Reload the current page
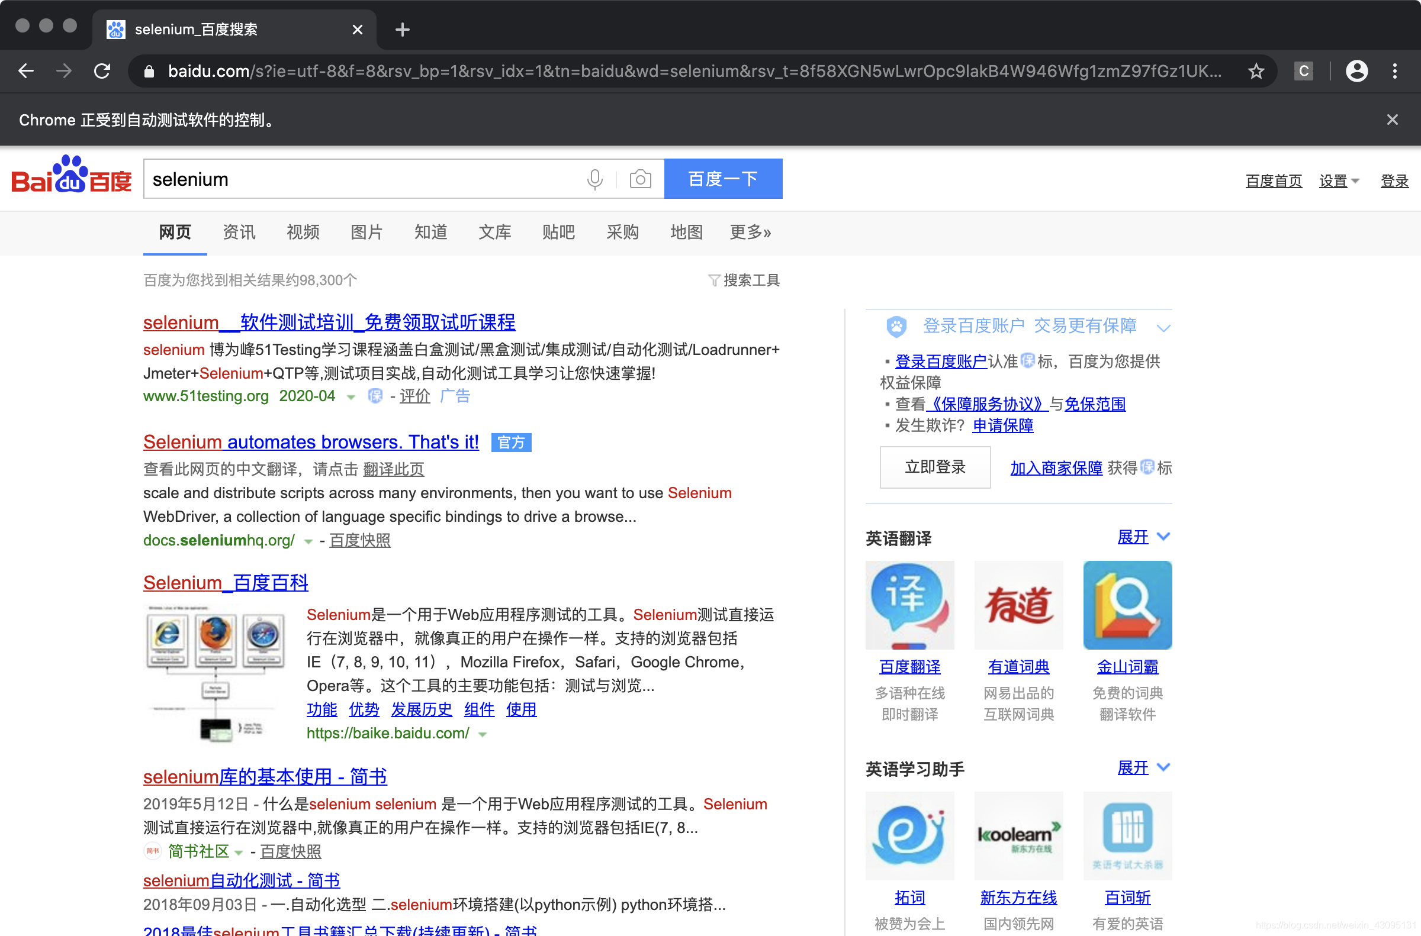1421x936 pixels. [x=102, y=71]
